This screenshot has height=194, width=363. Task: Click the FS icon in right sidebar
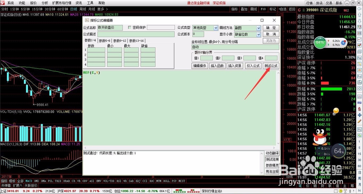pyautogui.click(x=359, y=130)
